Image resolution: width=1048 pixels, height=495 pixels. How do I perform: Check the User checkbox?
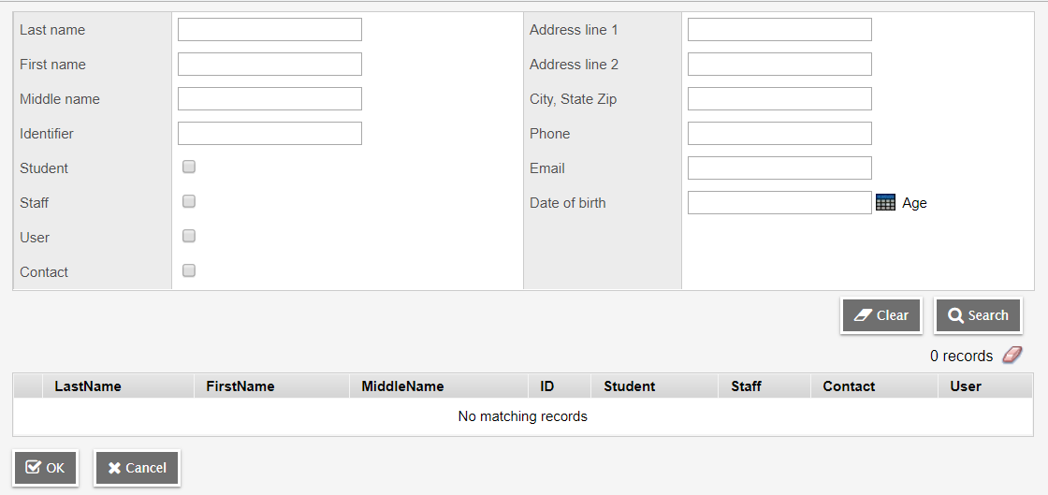click(x=189, y=236)
